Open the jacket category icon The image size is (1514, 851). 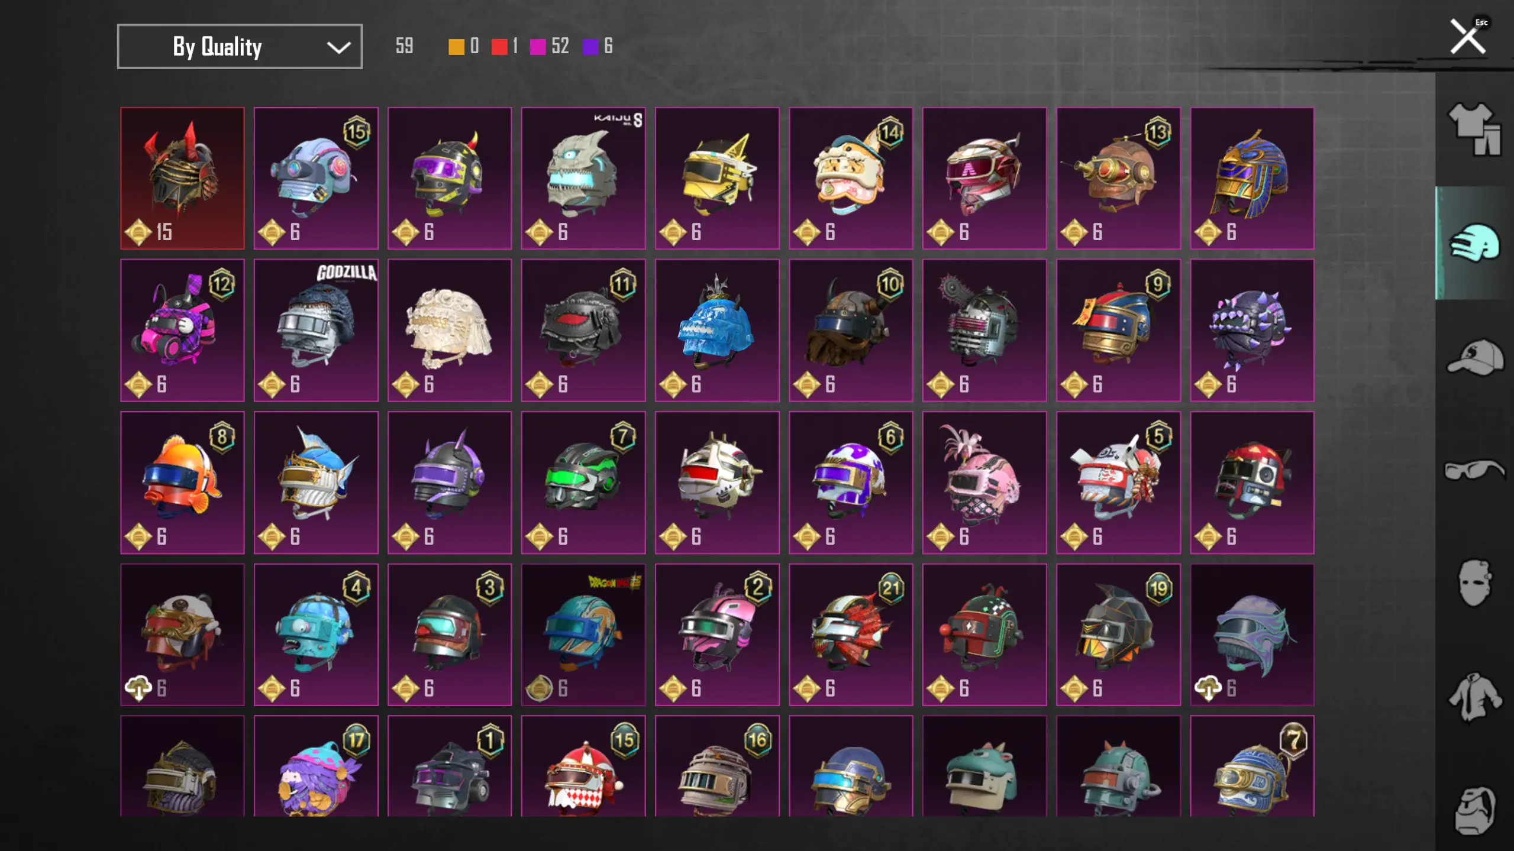[1474, 697]
